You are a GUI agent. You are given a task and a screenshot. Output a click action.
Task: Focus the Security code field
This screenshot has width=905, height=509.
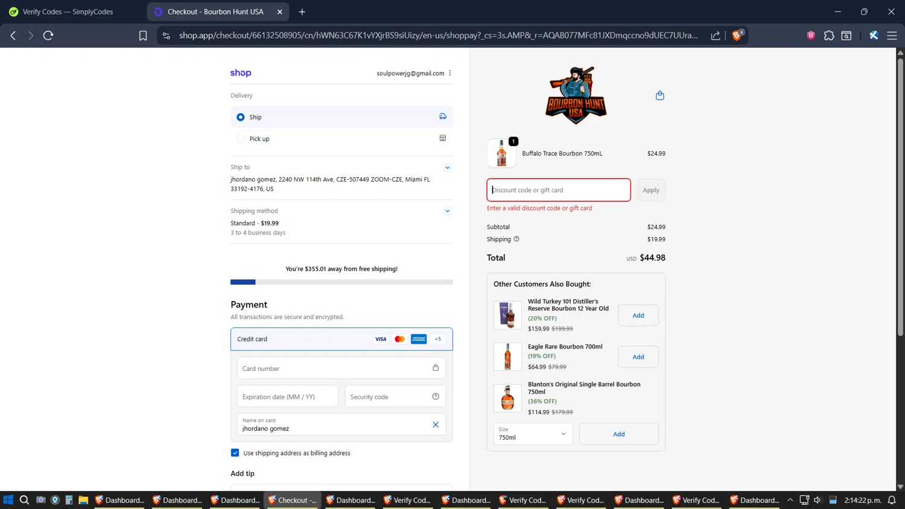tap(395, 396)
